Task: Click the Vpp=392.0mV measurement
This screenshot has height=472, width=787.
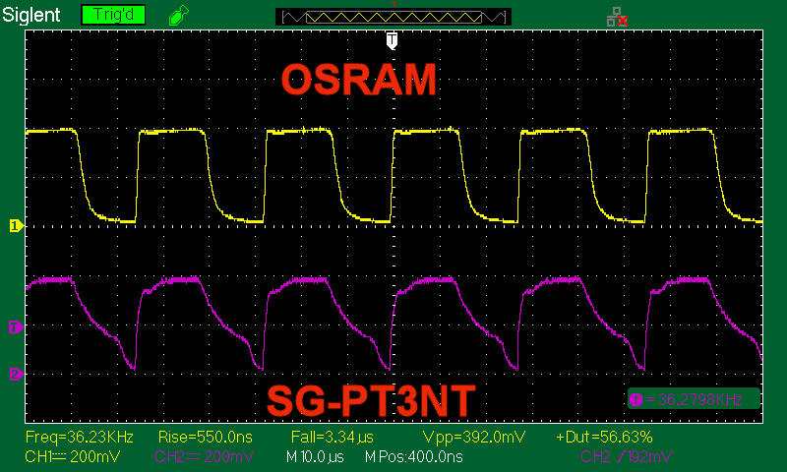Action: pyautogui.click(x=474, y=437)
